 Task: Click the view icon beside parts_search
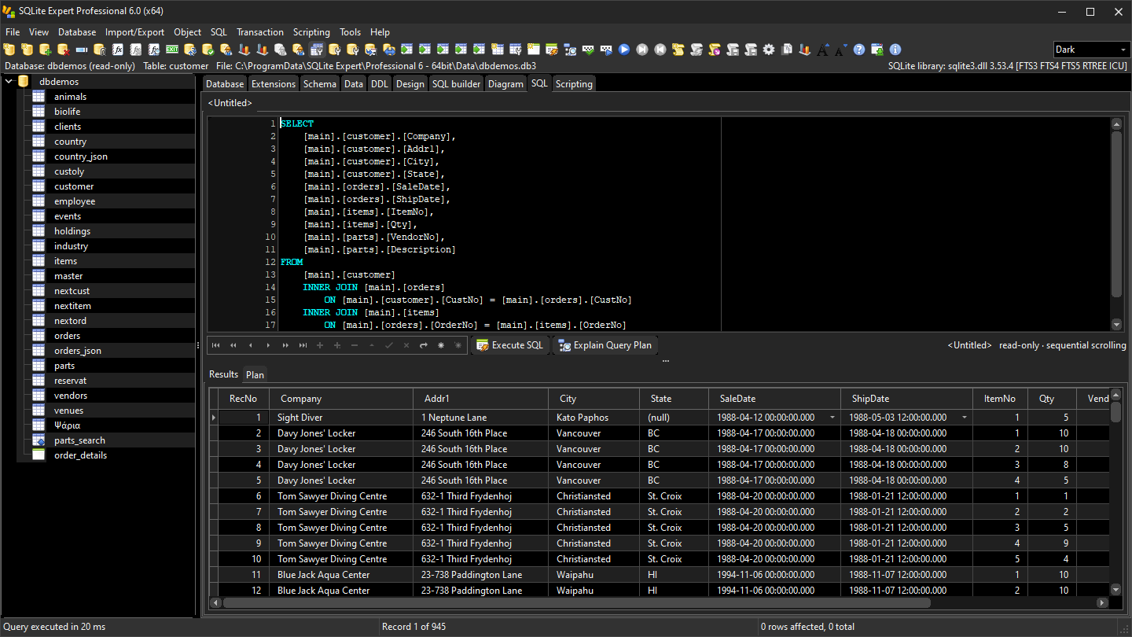point(39,440)
